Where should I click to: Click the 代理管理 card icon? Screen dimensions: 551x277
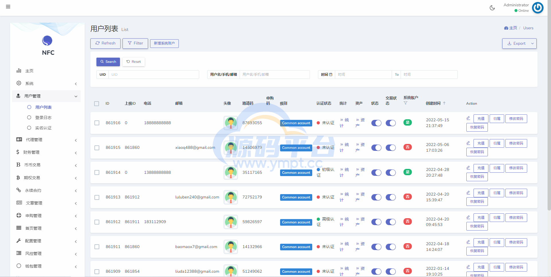pos(19,139)
